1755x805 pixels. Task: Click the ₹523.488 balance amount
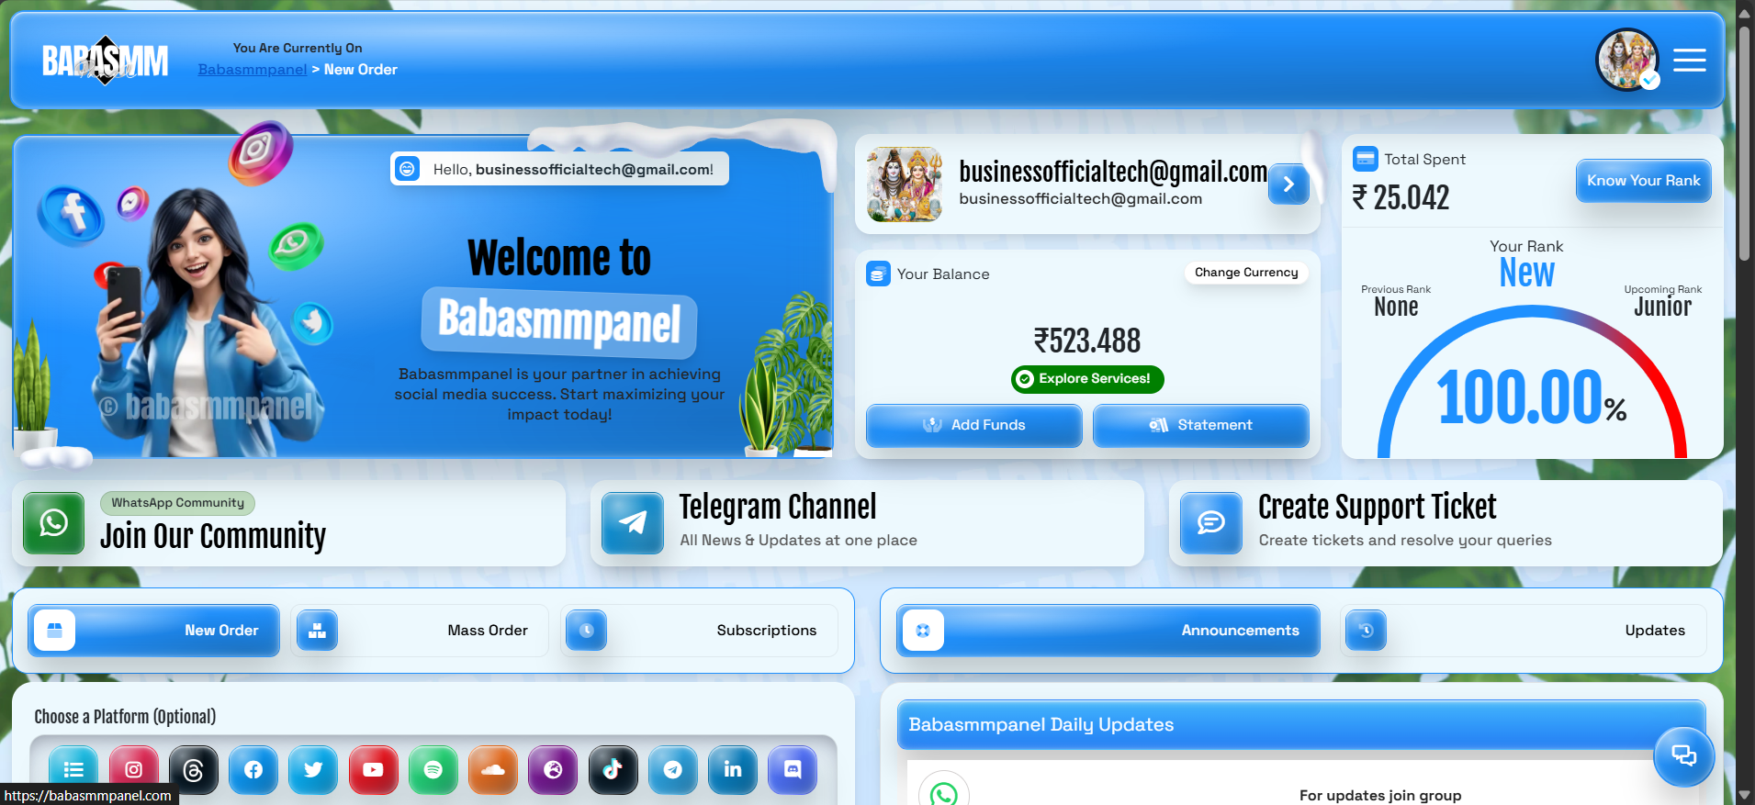[x=1087, y=341]
